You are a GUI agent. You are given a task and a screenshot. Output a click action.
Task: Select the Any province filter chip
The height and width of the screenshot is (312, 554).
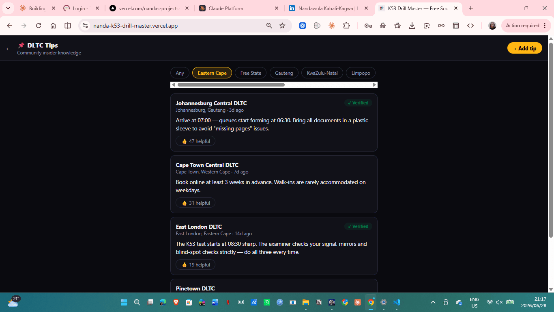tap(180, 73)
